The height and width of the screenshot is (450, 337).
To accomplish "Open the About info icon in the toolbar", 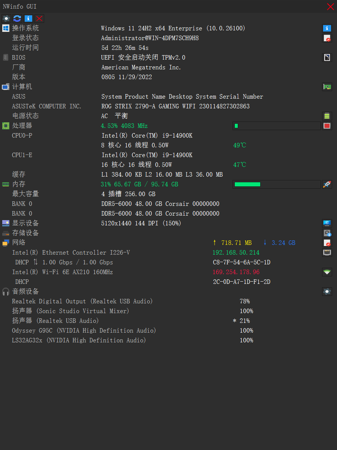I will point(28,18).
